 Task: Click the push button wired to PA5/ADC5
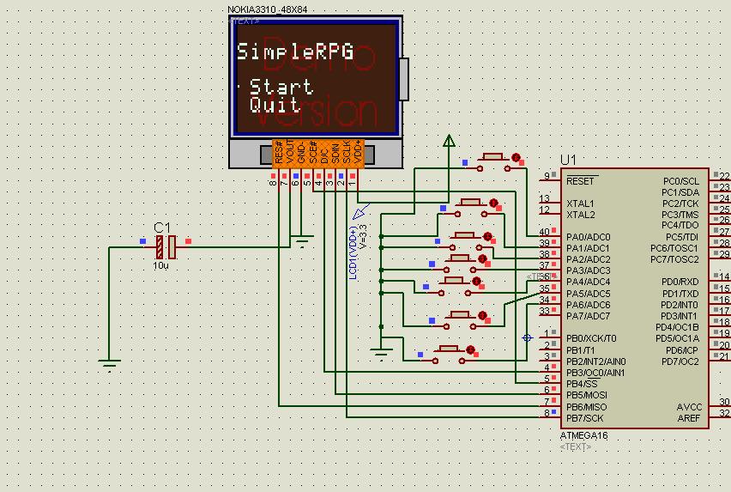(460, 320)
